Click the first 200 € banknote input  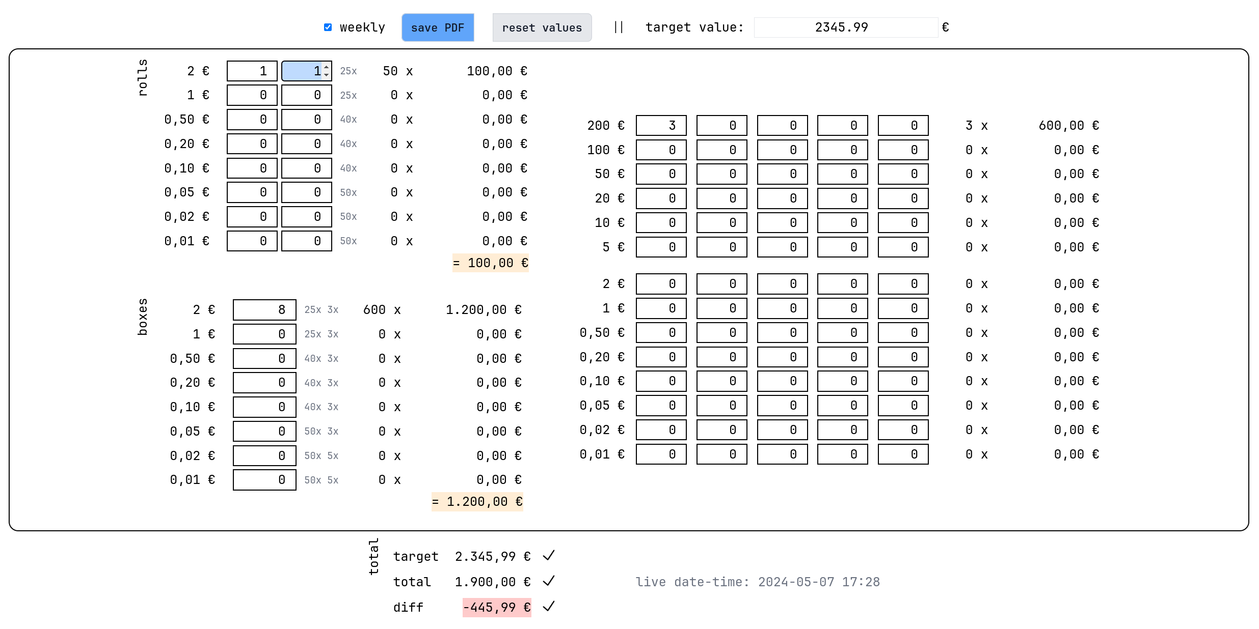click(661, 126)
